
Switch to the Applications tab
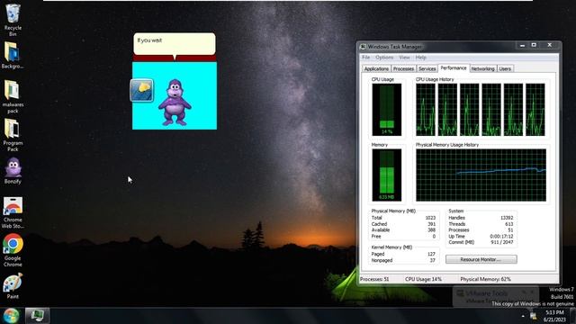(x=376, y=68)
